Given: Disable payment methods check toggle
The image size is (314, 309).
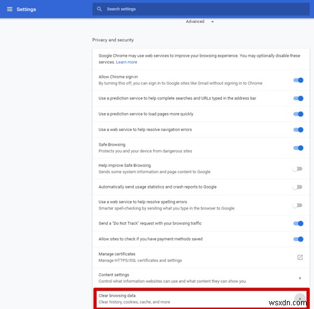Looking at the screenshot, I should [x=298, y=239].
